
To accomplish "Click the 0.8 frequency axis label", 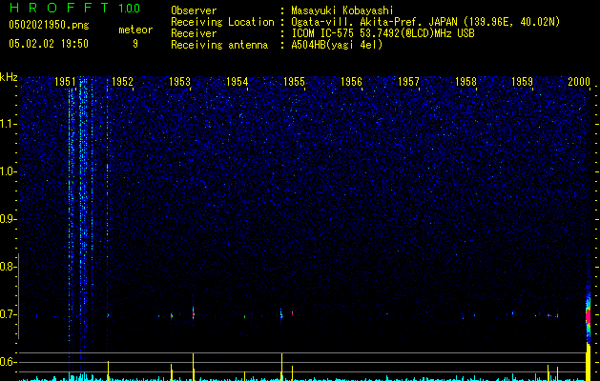I will (x=8, y=267).
